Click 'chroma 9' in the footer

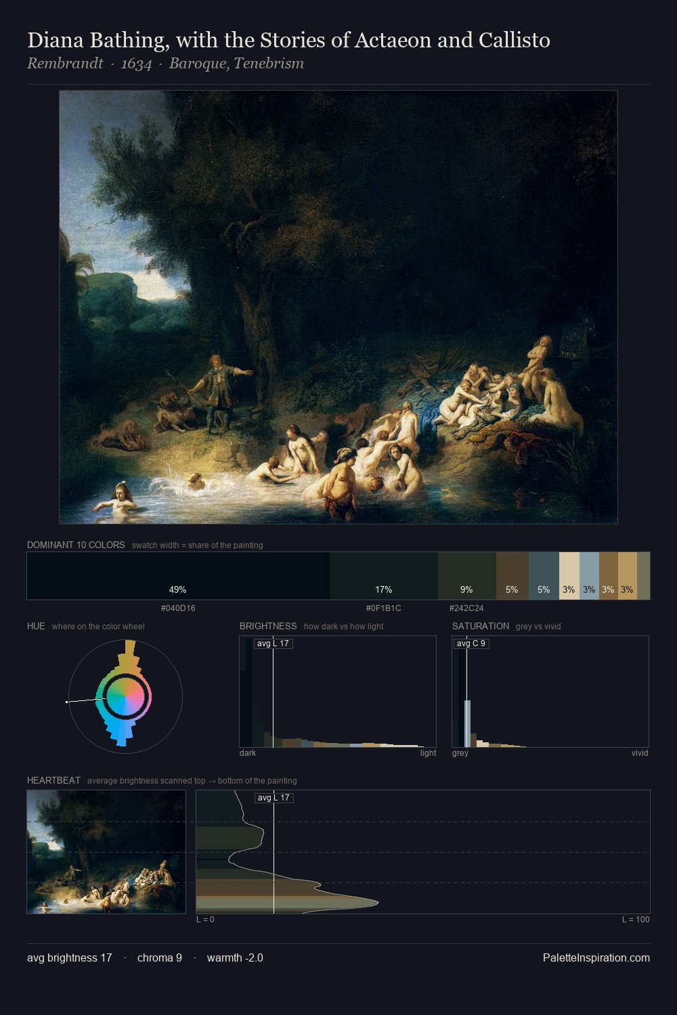coord(160,957)
